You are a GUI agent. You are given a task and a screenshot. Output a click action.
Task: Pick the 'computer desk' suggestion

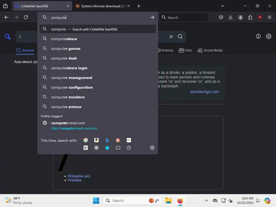click(x=98, y=58)
